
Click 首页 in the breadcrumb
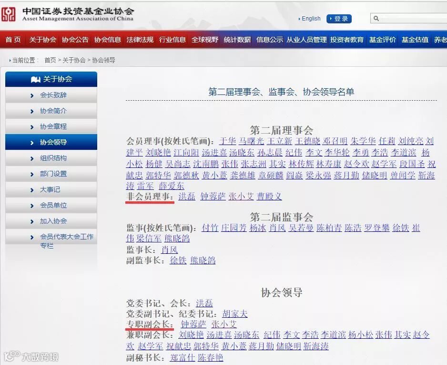click(x=50, y=60)
